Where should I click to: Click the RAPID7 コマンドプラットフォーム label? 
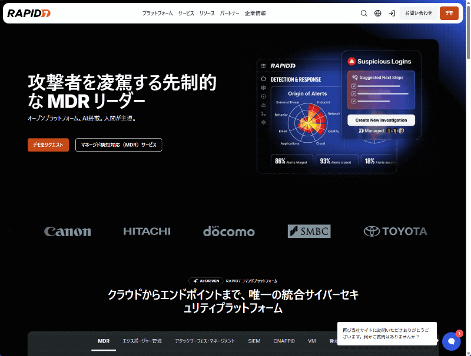252,281
